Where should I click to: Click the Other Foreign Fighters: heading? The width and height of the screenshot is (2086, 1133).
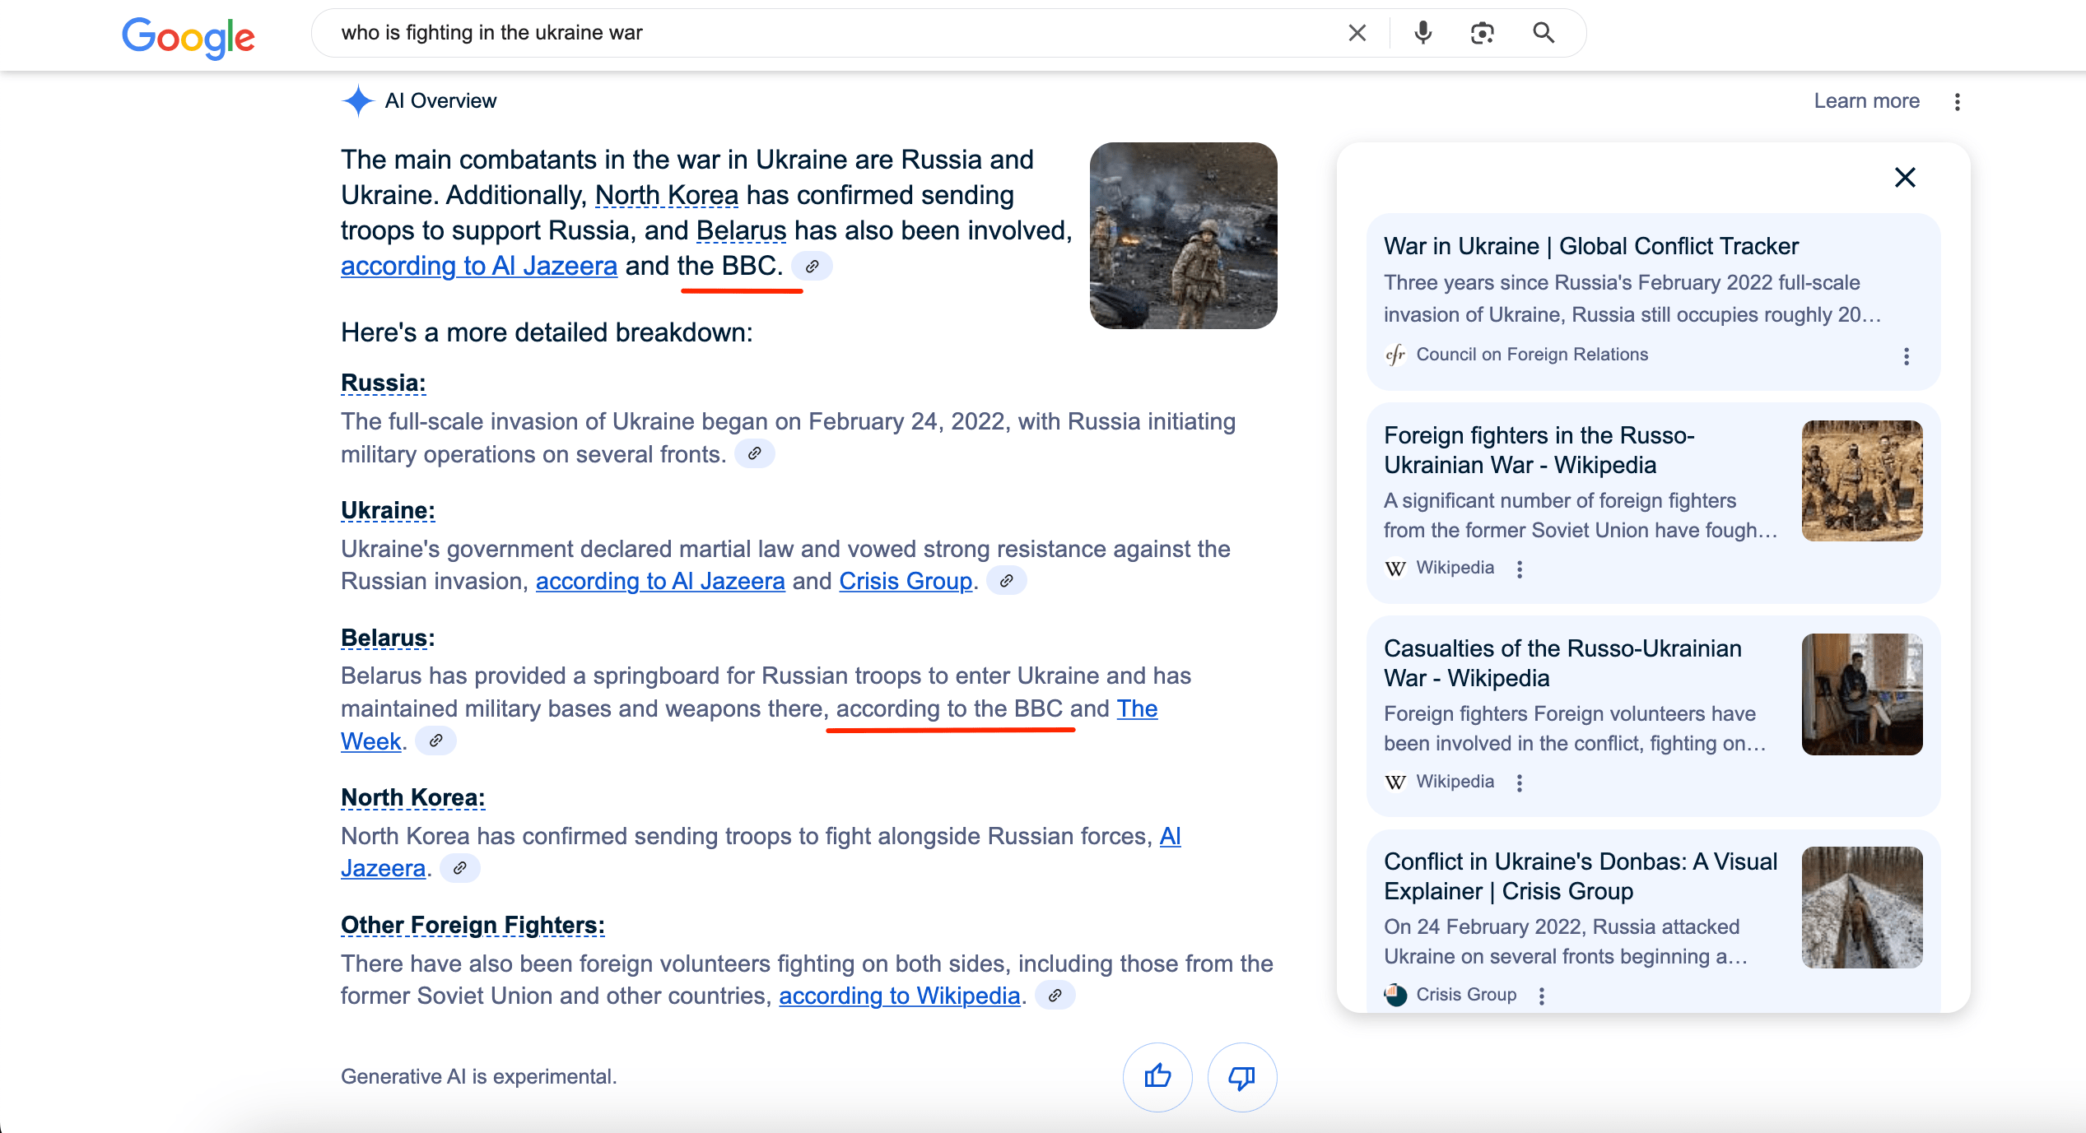[x=473, y=926]
